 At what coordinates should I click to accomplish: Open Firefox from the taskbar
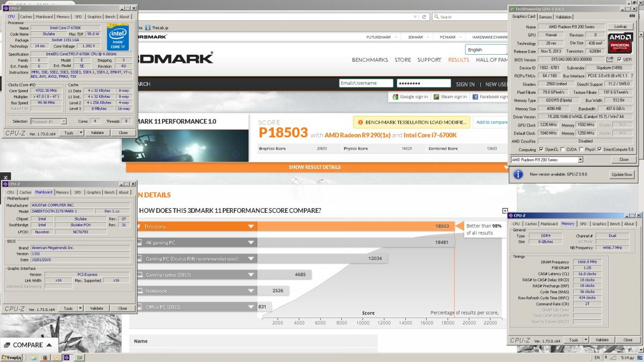[x=45, y=357]
